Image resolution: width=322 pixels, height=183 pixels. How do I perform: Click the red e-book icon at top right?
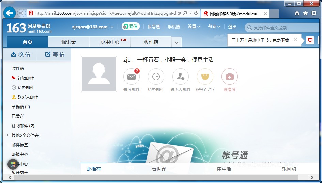pyautogui.click(x=310, y=40)
